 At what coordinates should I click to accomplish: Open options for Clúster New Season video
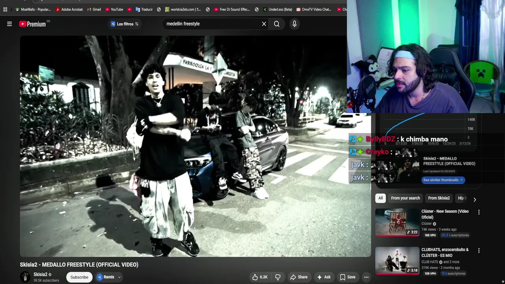pyautogui.click(x=479, y=212)
